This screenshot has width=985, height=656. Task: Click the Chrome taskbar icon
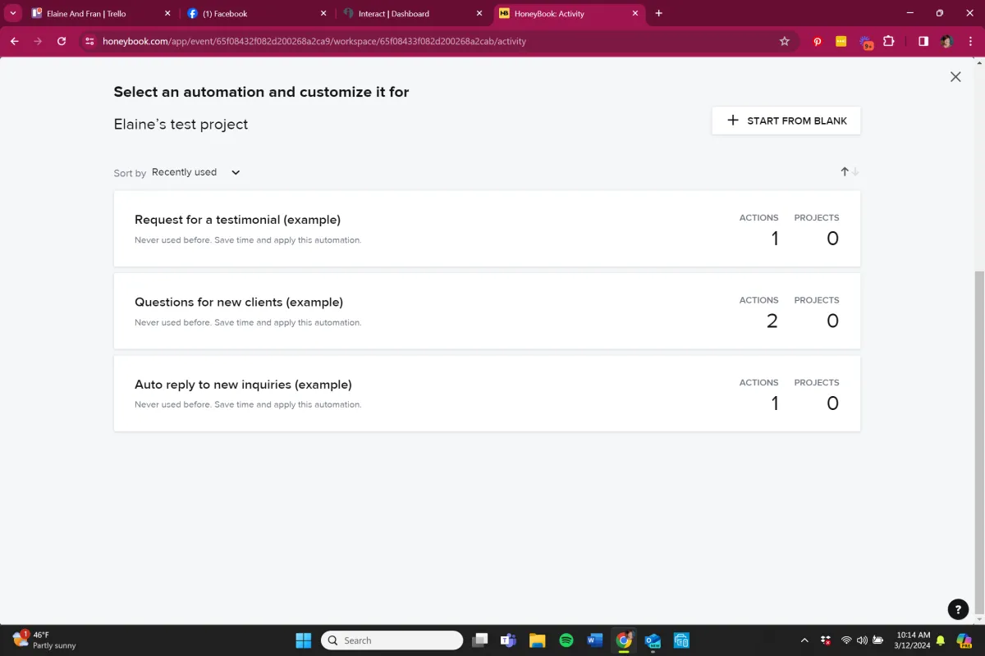[624, 640]
